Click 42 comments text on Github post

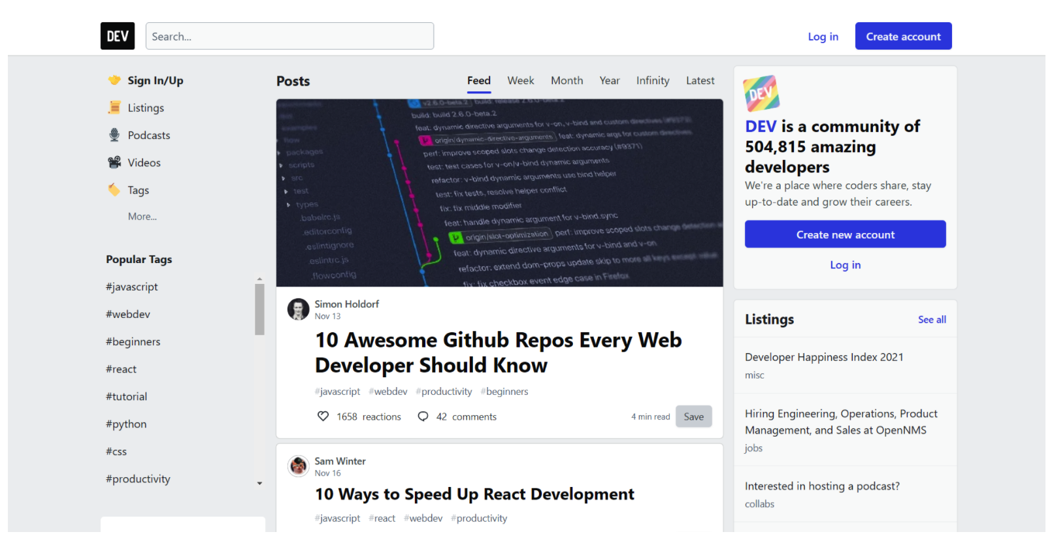467,416
